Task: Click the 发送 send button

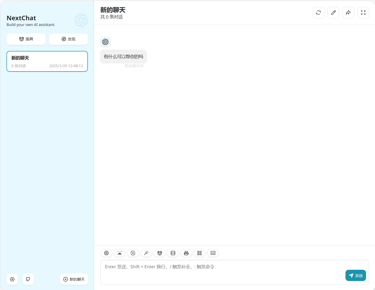Action: [x=355, y=275]
